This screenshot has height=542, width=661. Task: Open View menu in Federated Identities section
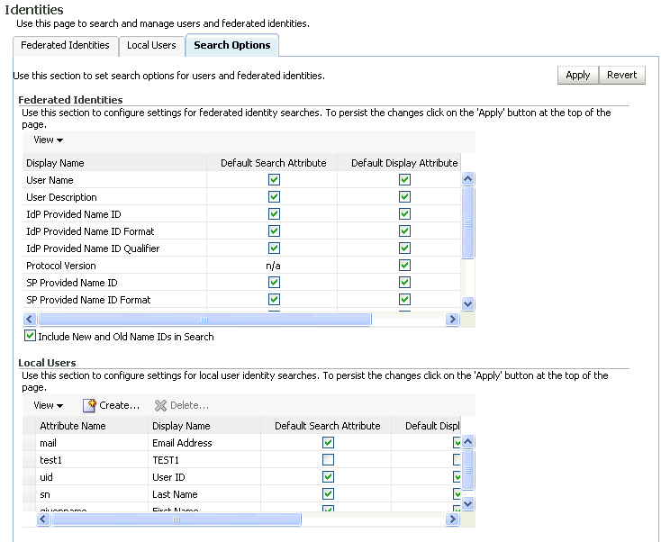[48, 140]
